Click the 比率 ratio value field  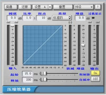point(27,18)
